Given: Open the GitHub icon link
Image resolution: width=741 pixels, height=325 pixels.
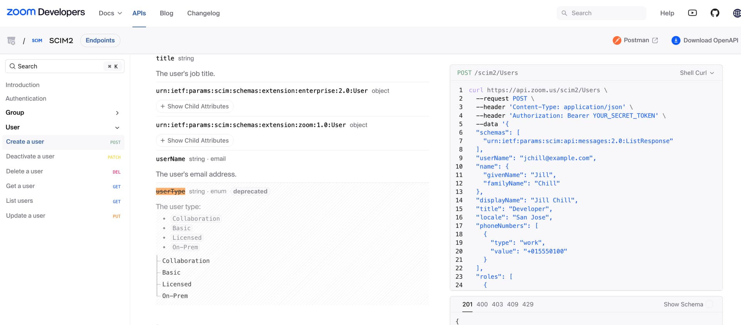Looking at the screenshot, I should (x=715, y=13).
